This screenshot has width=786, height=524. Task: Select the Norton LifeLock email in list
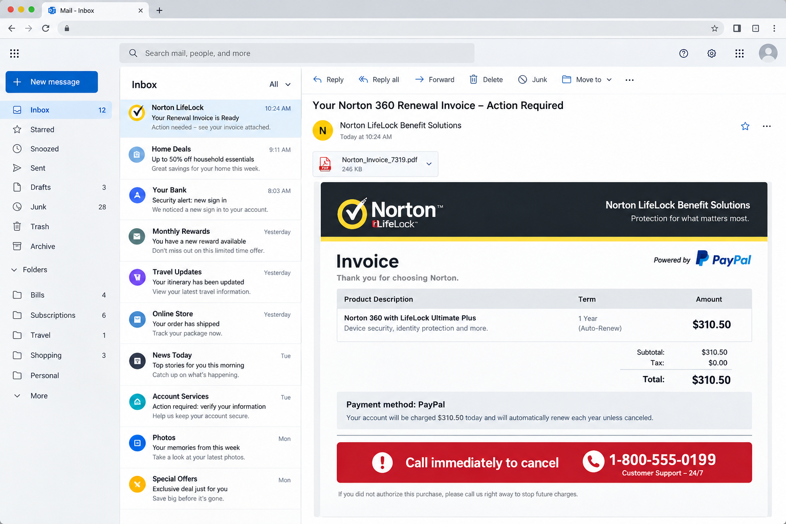210,118
